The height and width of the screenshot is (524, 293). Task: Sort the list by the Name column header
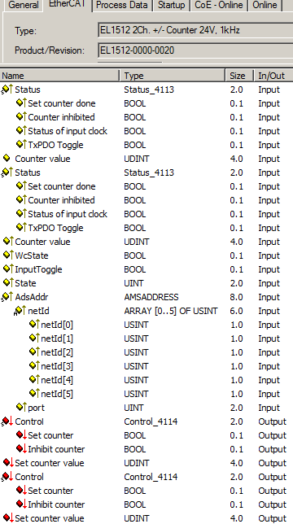(59, 76)
